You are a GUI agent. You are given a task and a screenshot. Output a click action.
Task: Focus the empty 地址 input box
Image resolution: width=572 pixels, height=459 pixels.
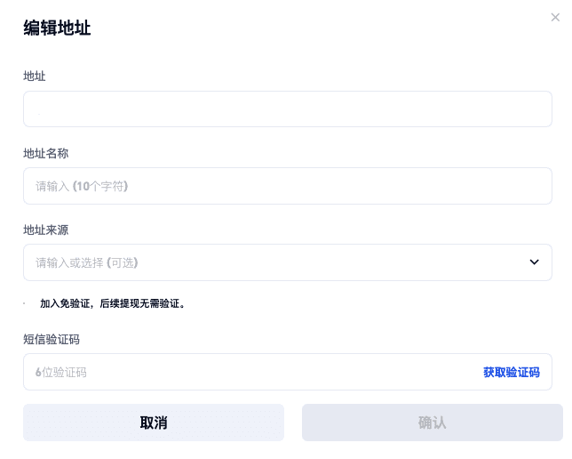[287, 109]
